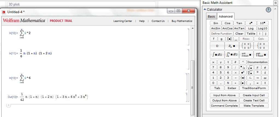Insert the pi constant
279x117 pixels.
click(257, 67)
